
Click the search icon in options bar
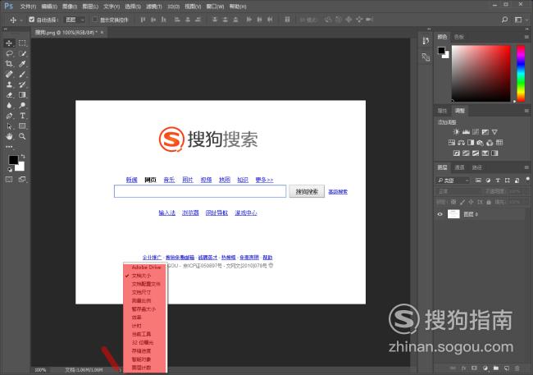pos(505,20)
